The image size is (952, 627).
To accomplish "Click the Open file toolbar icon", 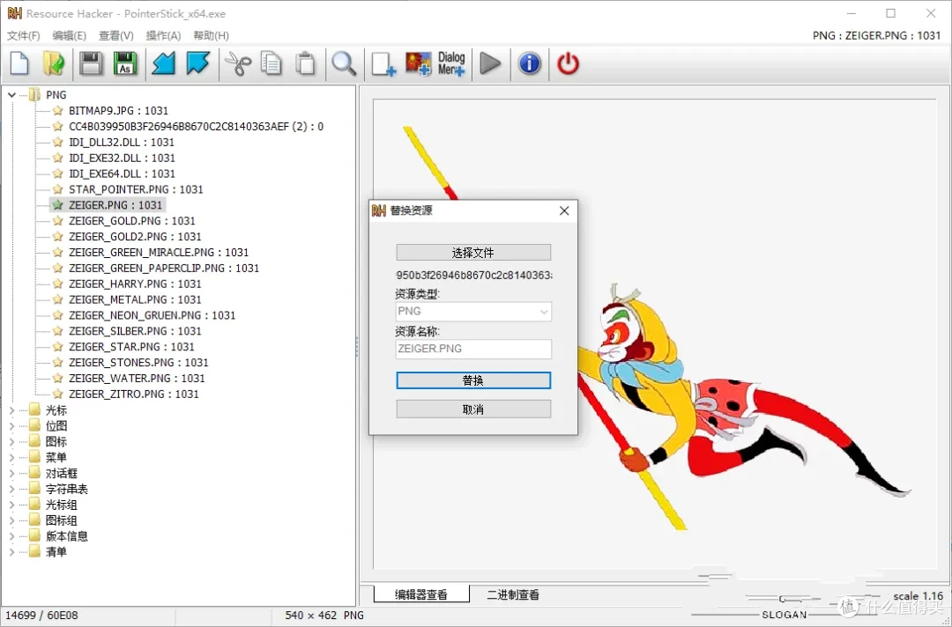I will pos(54,64).
